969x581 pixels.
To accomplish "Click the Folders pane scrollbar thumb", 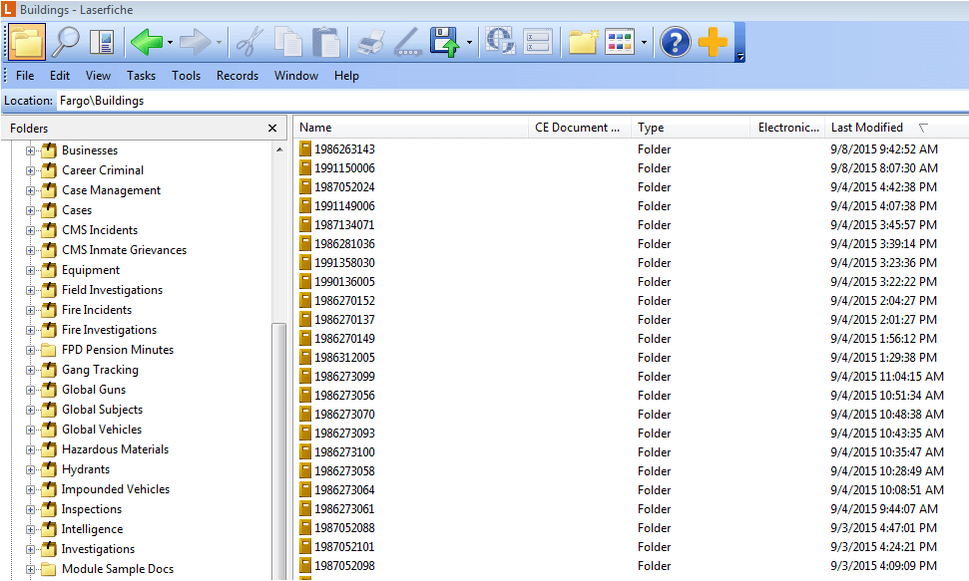I will (x=278, y=451).
